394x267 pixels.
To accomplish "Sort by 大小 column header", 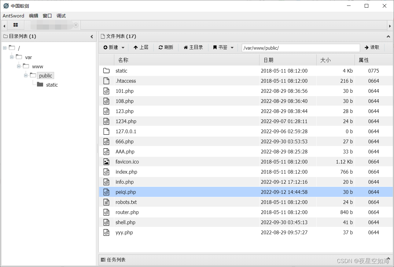I will 336,60.
